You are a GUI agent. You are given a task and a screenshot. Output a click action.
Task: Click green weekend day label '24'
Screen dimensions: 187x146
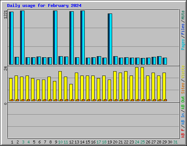point(137,142)
